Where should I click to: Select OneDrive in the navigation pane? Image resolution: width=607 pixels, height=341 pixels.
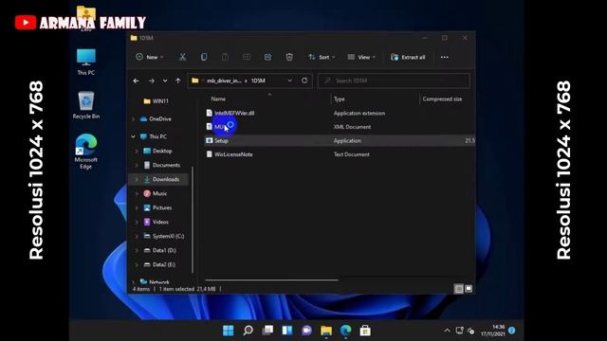coord(160,119)
